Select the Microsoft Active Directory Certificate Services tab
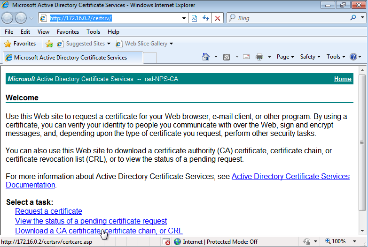368x247 pixels. point(73,58)
